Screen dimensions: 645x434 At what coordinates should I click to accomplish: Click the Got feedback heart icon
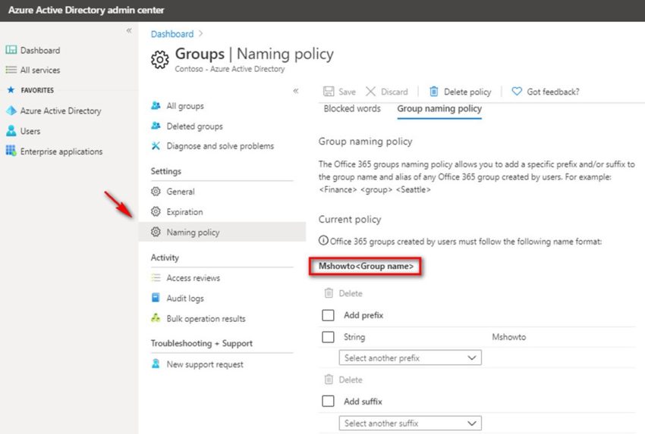pos(517,92)
